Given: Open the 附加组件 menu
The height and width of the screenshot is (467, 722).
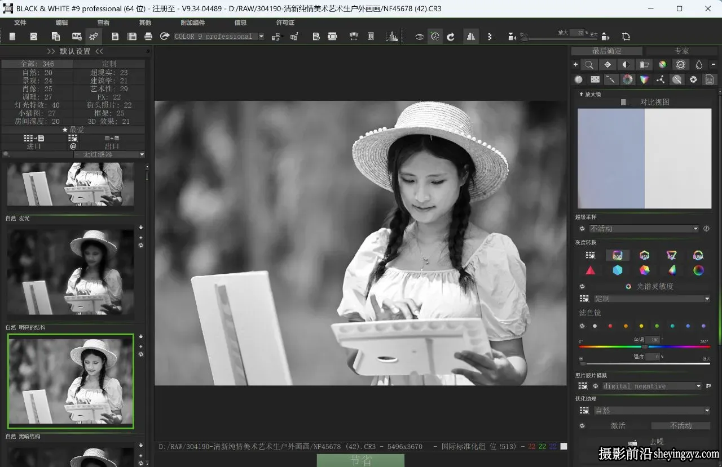Looking at the screenshot, I should [x=193, y=23].
